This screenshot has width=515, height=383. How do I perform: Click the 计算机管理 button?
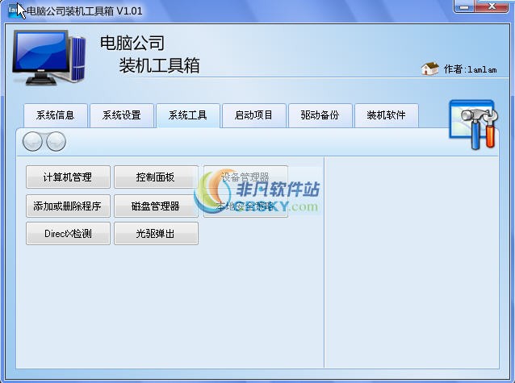[x=68, y=177]
